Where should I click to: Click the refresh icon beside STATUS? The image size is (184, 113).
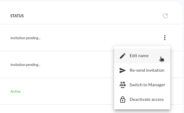(165, 16)
